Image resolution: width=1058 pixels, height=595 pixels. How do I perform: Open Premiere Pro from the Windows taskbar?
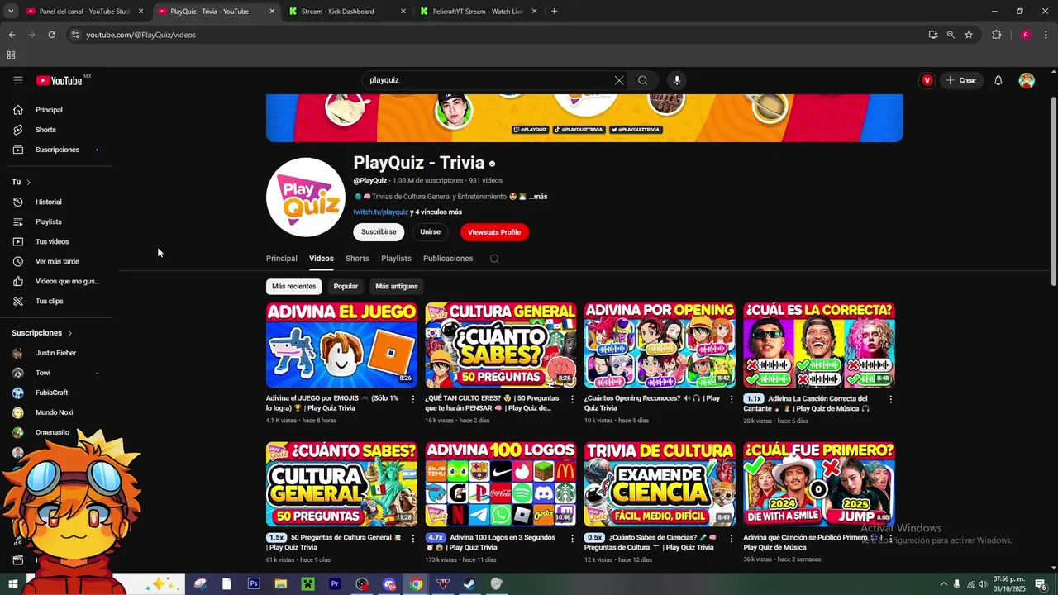tap(335, 583)
